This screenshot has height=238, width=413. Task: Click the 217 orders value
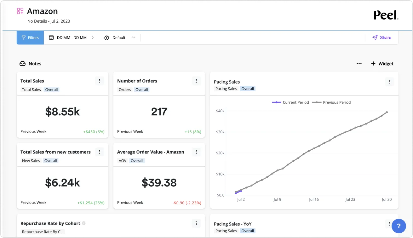[159, 112]
